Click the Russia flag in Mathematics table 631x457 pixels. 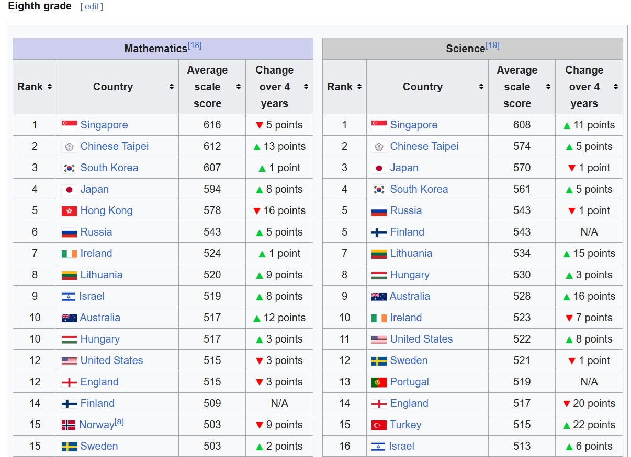pyautogui.click(x=69, y=232)
